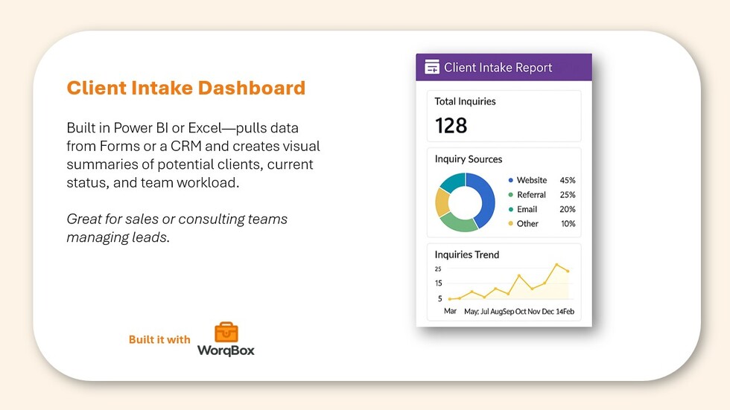Click the Client Intake Report title bar

coord(504,68)
